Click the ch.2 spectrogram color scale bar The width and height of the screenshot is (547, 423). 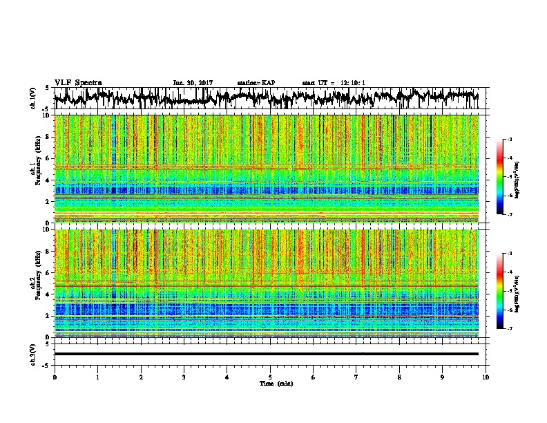(499, 291)
